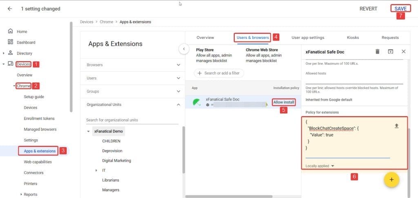The width and height of the screenshot is (418, 198).
Task: Select the IT org unit
Action: tap(104, 170)
